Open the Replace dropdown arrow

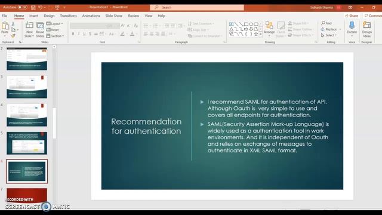(340, 29)
